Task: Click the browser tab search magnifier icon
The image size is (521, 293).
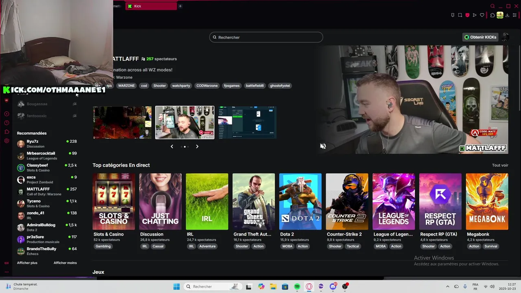Action: tap(493, 6)
